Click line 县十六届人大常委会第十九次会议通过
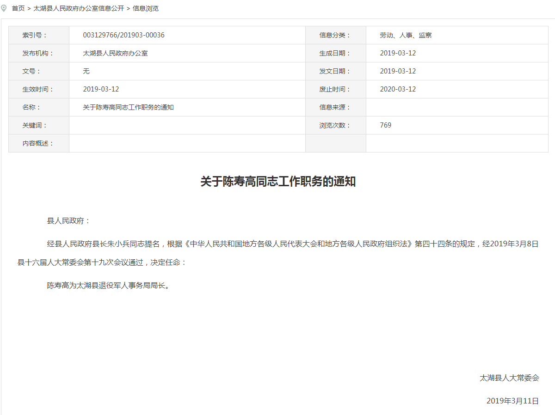Screen dimensions: 555x415 click(102, 262)
